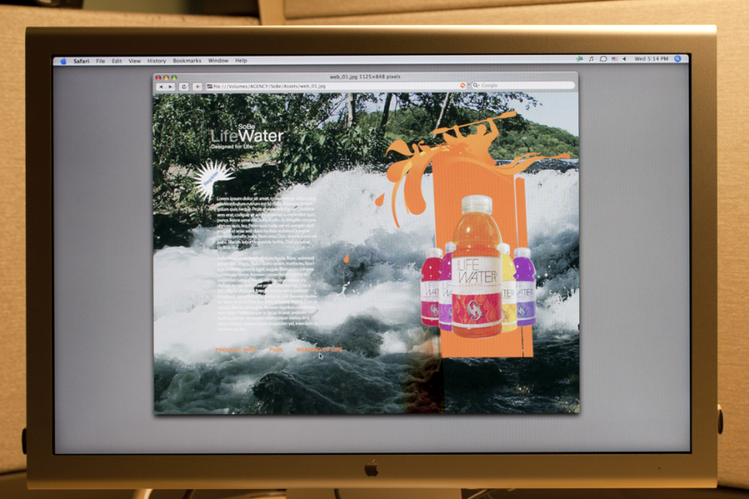The width and height of the screenshot is (749, 499).
Task: Click the orange SnapBack icon in address bar
Action: (463, 86)
